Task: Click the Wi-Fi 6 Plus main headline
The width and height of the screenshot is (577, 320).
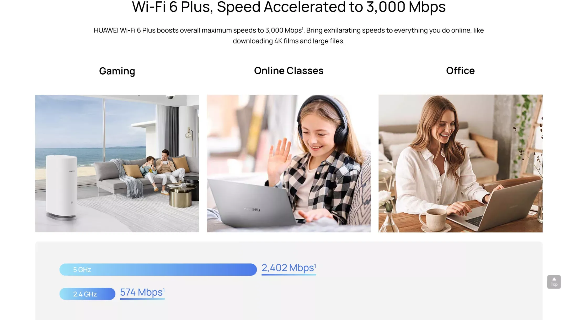Action: coord(289,7)
